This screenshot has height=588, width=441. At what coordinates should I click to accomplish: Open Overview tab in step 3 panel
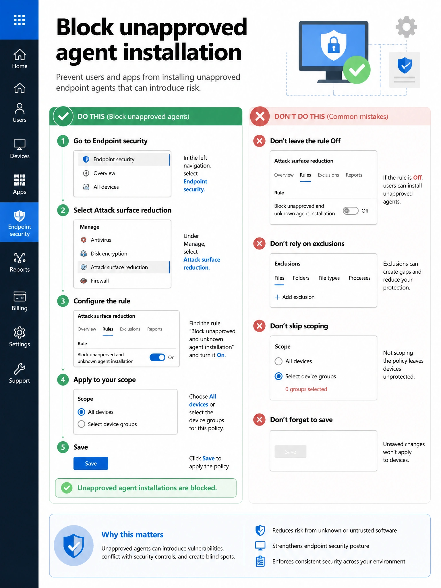coord(87,329)
